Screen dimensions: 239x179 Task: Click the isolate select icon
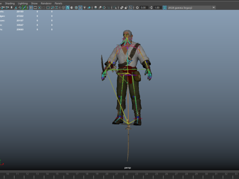click(115, 7)
